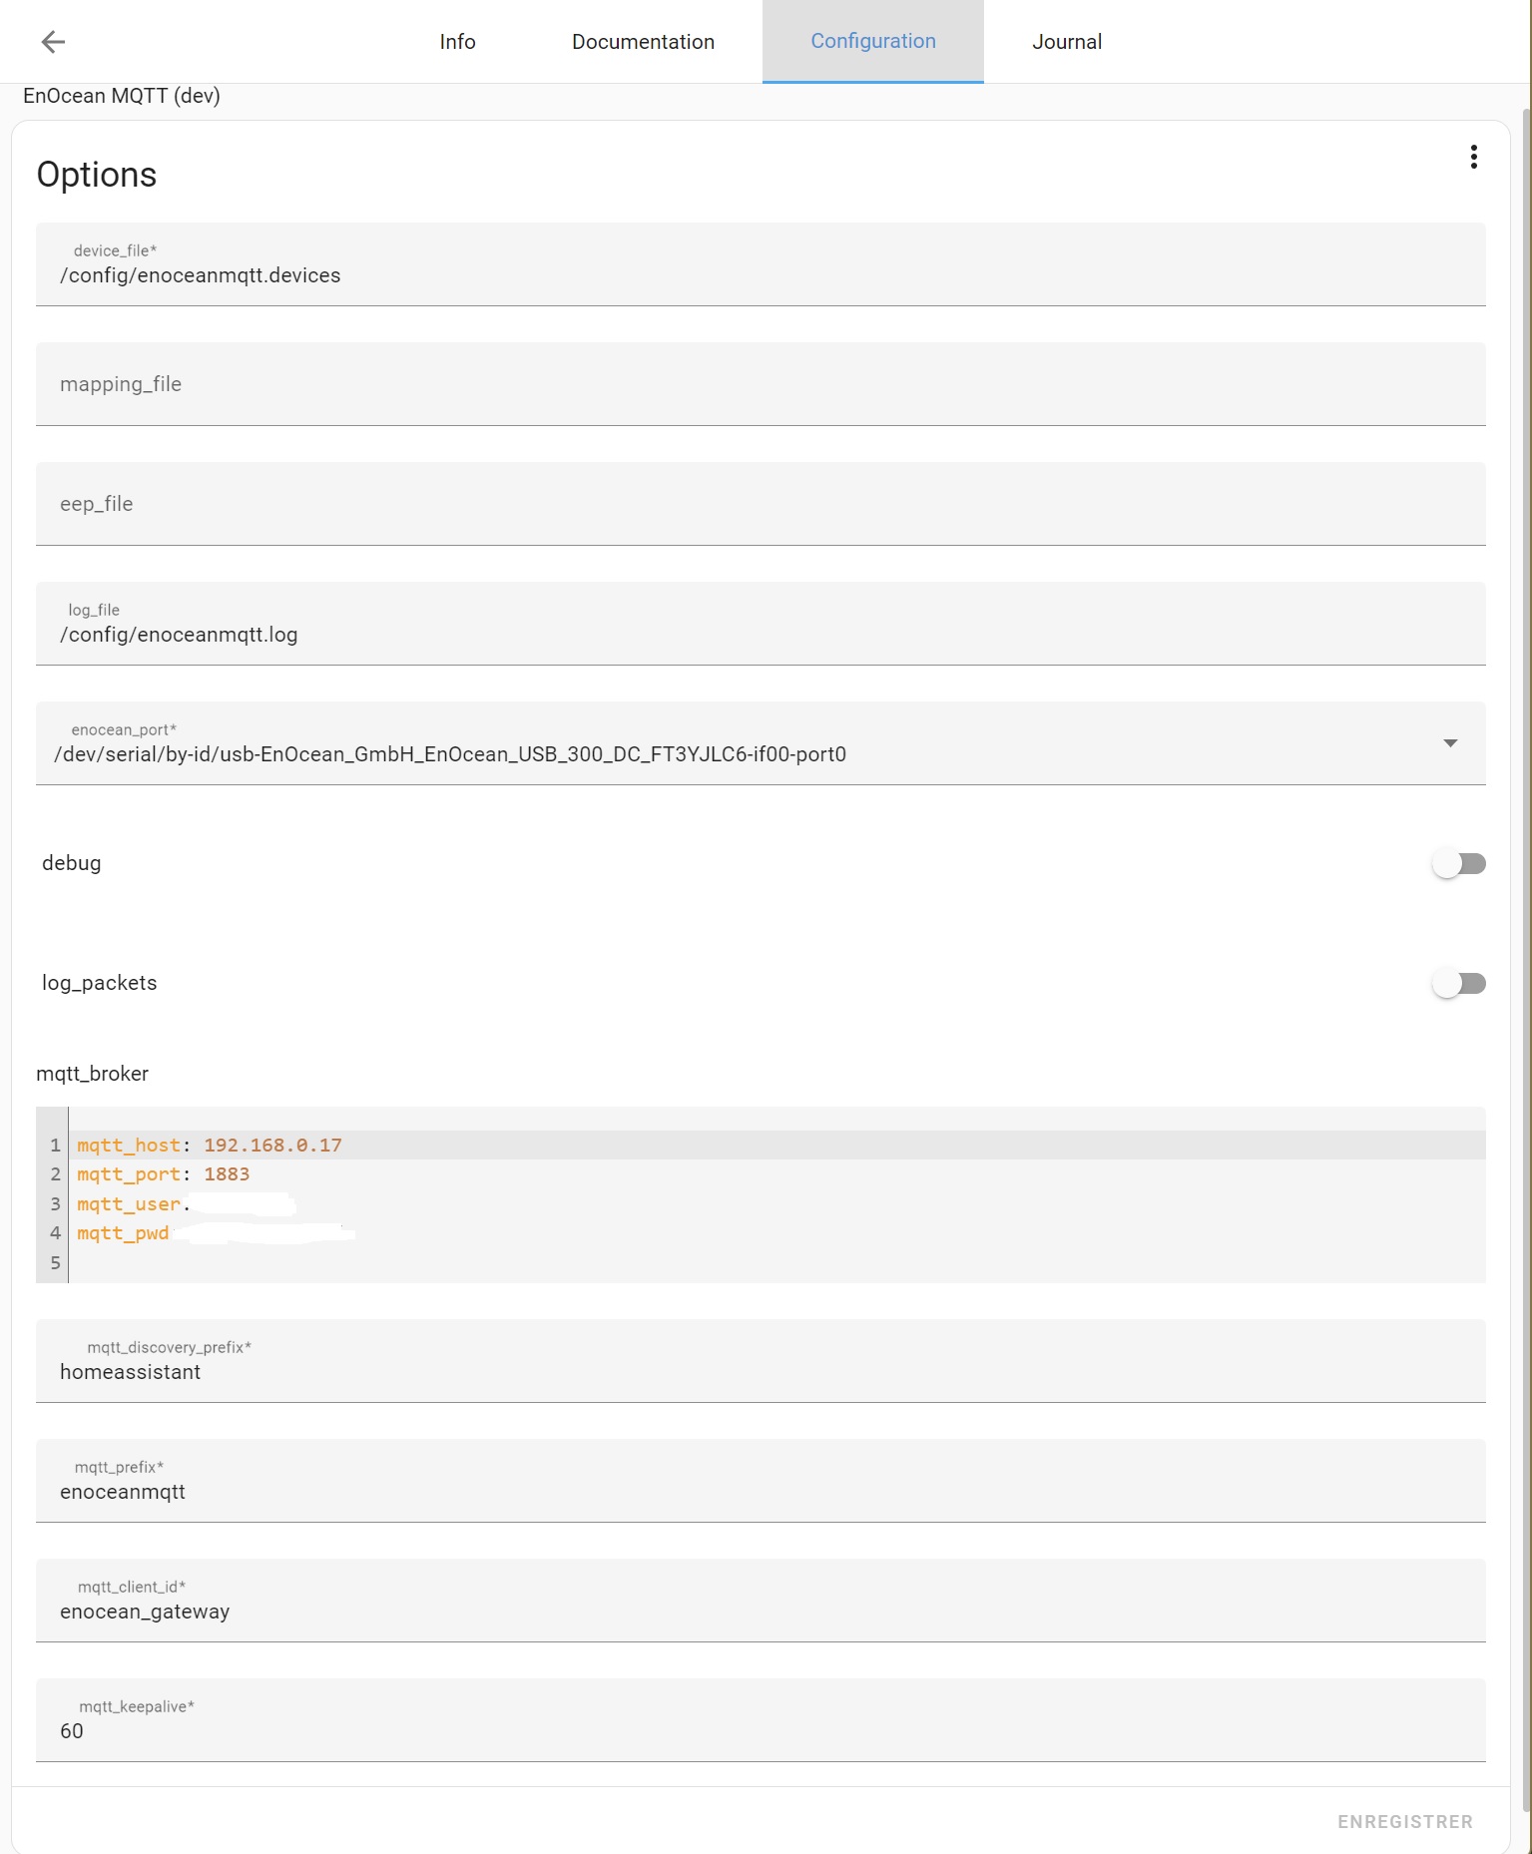Focus the mqtt_discovery_prefix field

(759, 1372)
